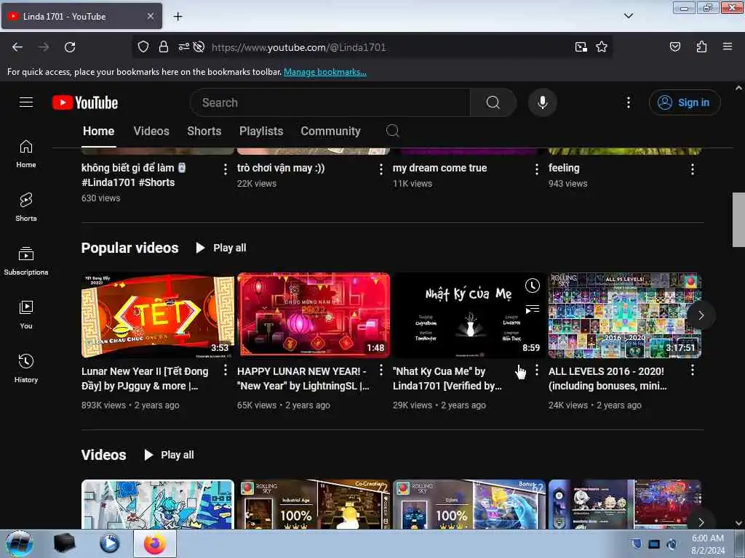Open options for HAPPY LUNAR NEW YEAR video
Screen dimensions: 745x558
click(381, 370)
